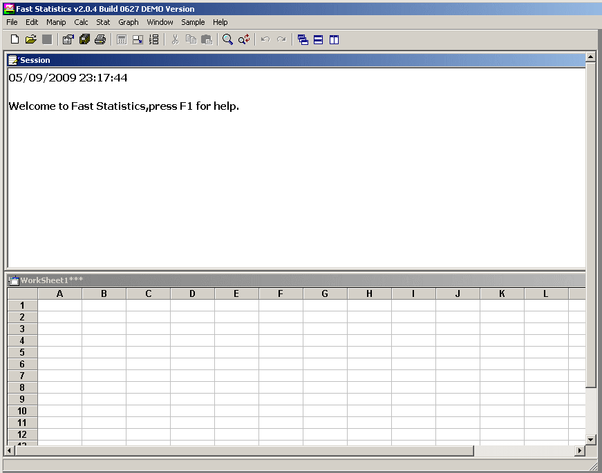Select column D header
This screenshot has height=473, width=602.
pyautogui.click(x=192, y=294)
